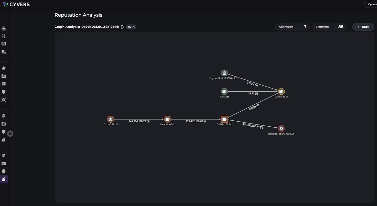The image size is (377, 206).
Task: Open the bell alerts sidebar icon
Action: click(x=4, y=68)
